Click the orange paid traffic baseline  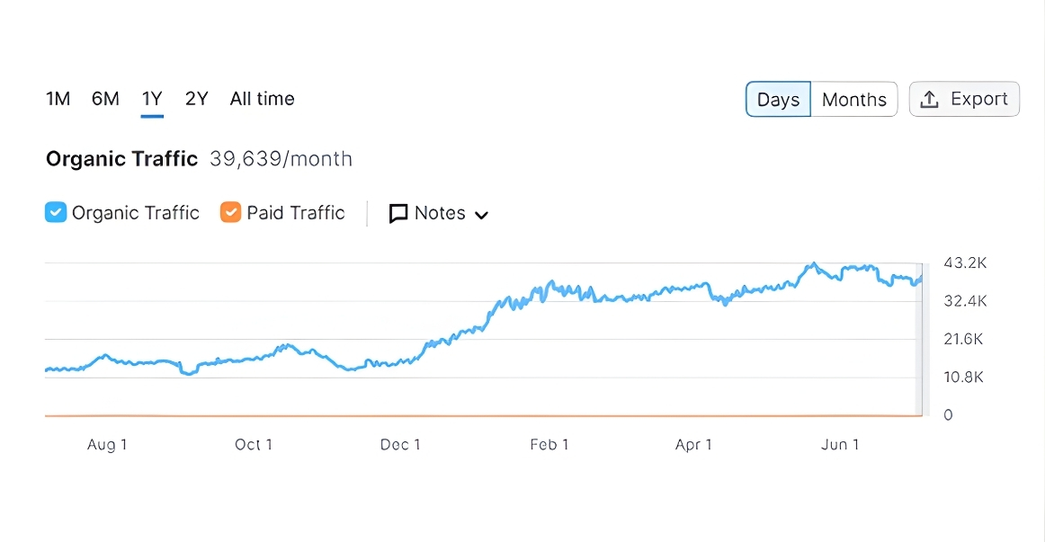pyautogui.click(x=450, y=415)
